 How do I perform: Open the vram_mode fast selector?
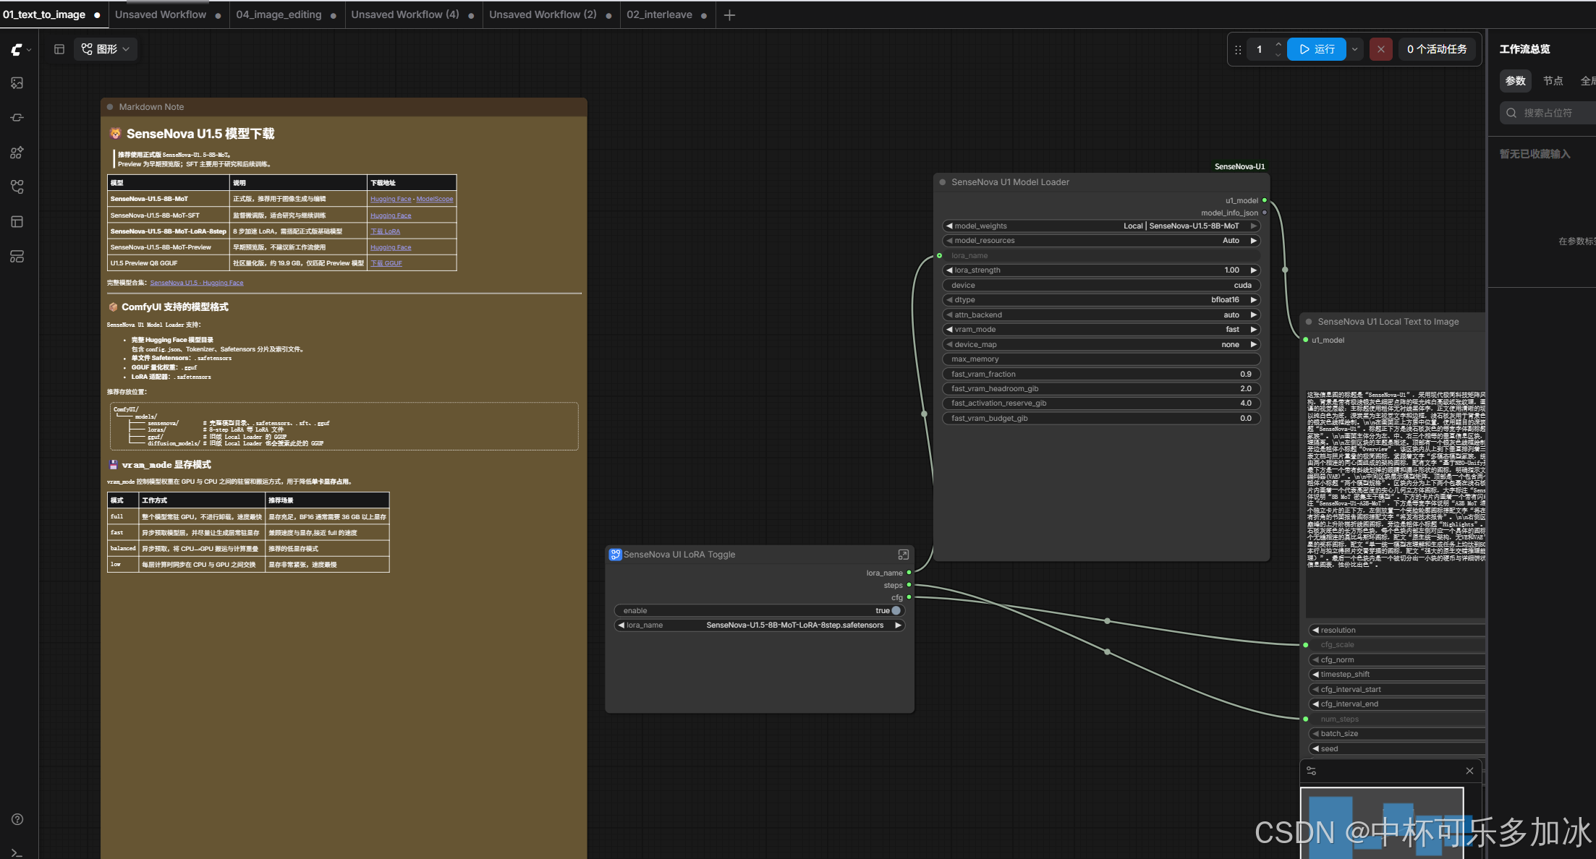click(x=1101, y=330)
